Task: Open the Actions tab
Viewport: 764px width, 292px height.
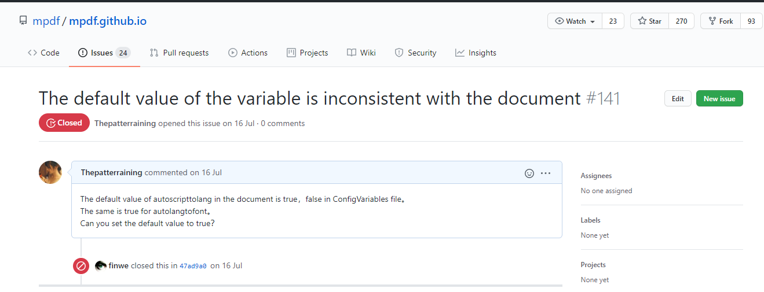Action: [x=248, y=53]
